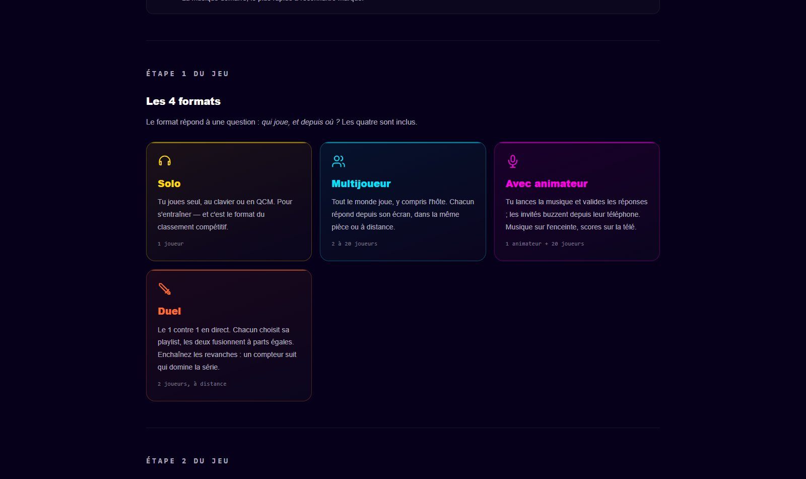Select the Avec animateur format title

tap(547, 184)
